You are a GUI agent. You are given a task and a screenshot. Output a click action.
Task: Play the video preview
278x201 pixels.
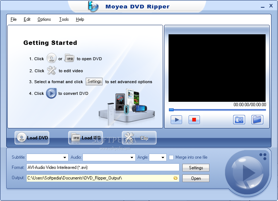tap(176, 120)
